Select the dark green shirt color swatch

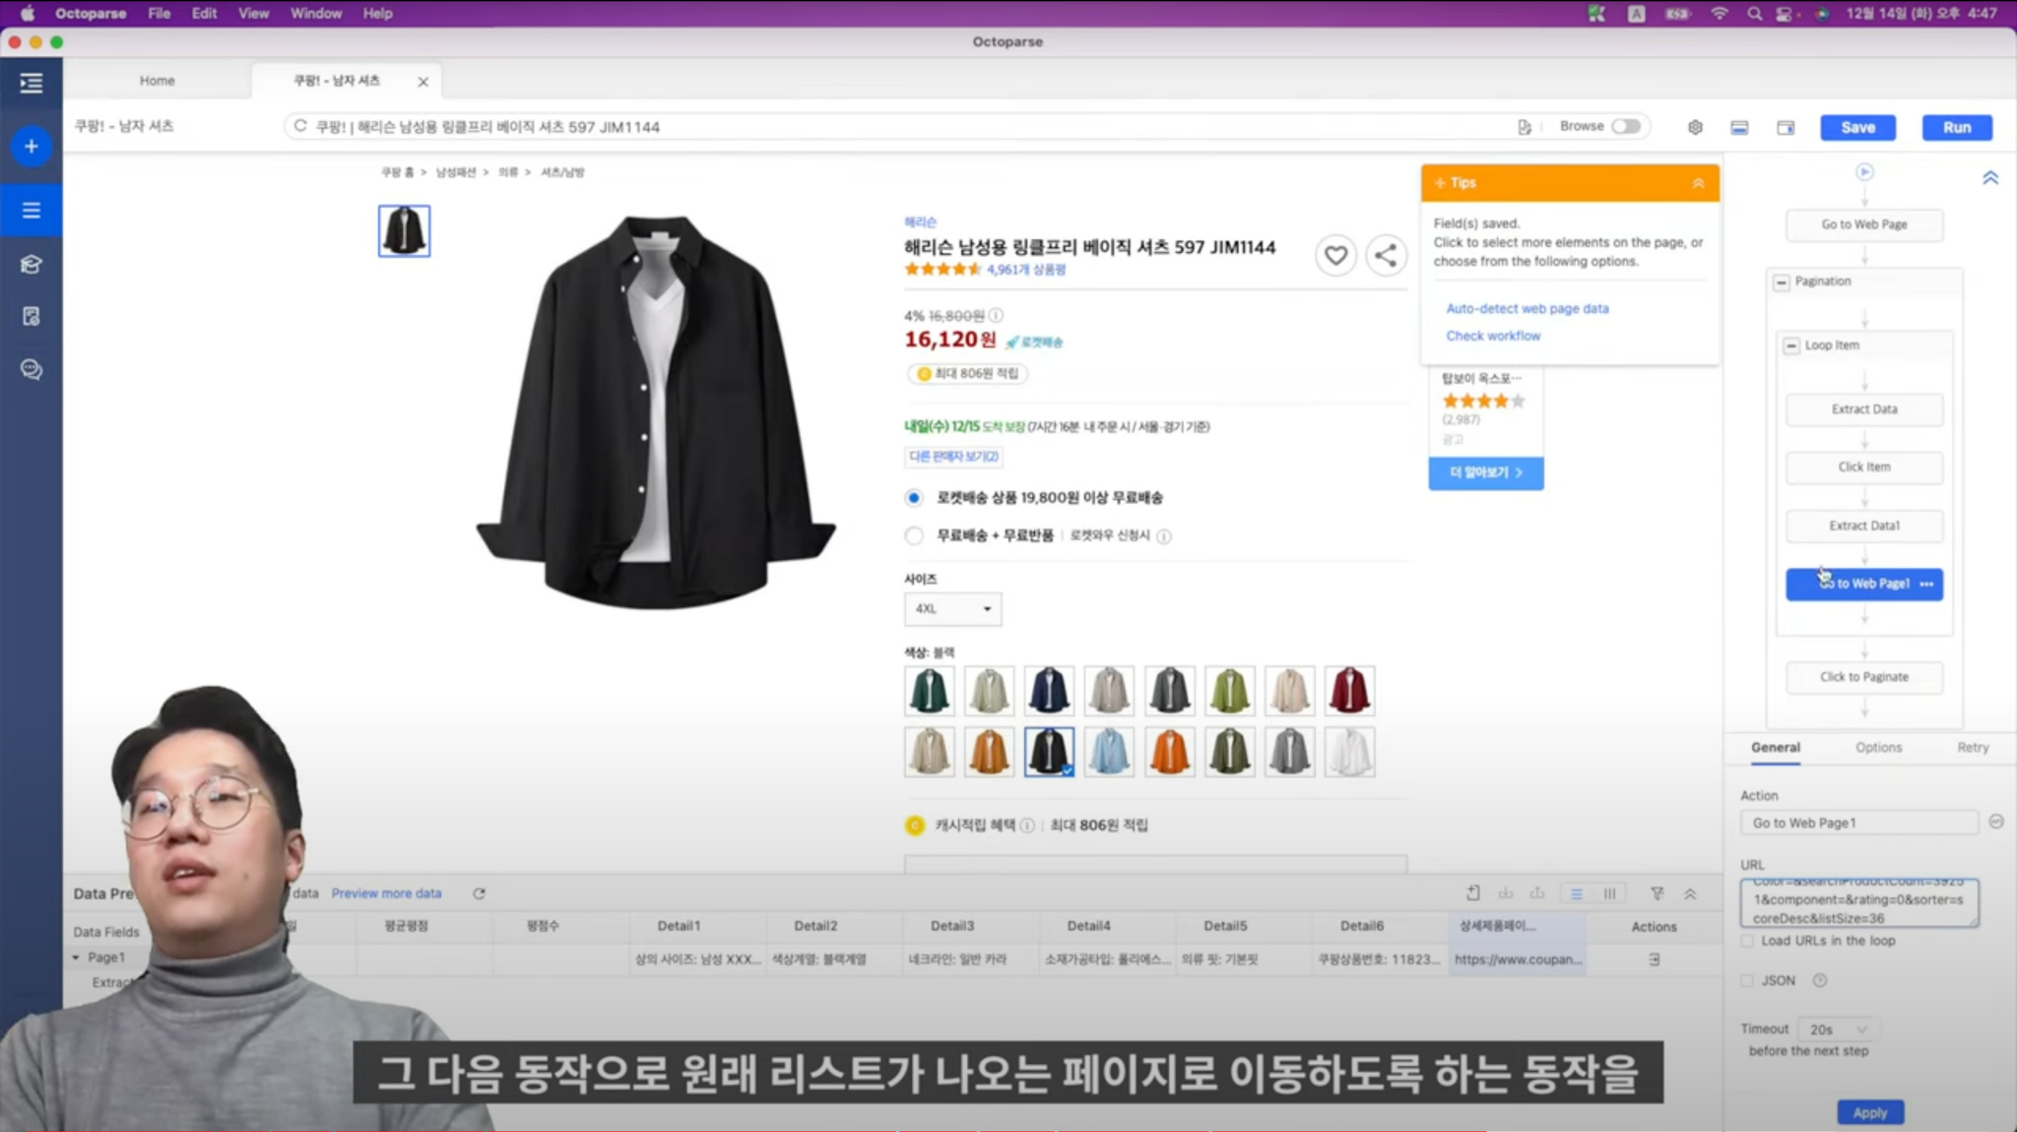pyautogui.click(x=929, y=691)
